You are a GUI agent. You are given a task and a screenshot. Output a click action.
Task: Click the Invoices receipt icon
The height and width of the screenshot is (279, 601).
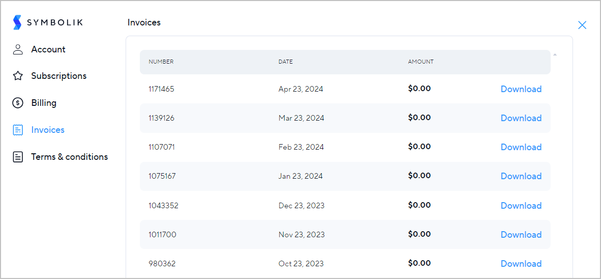[x=18, y=130]
